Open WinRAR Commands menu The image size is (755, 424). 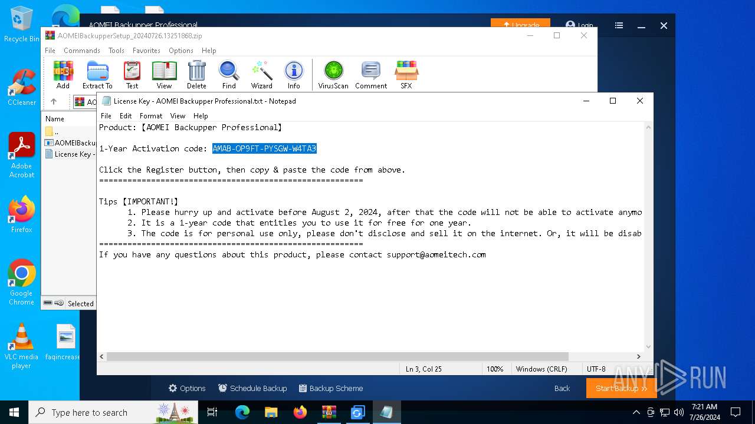pos(82,51)
